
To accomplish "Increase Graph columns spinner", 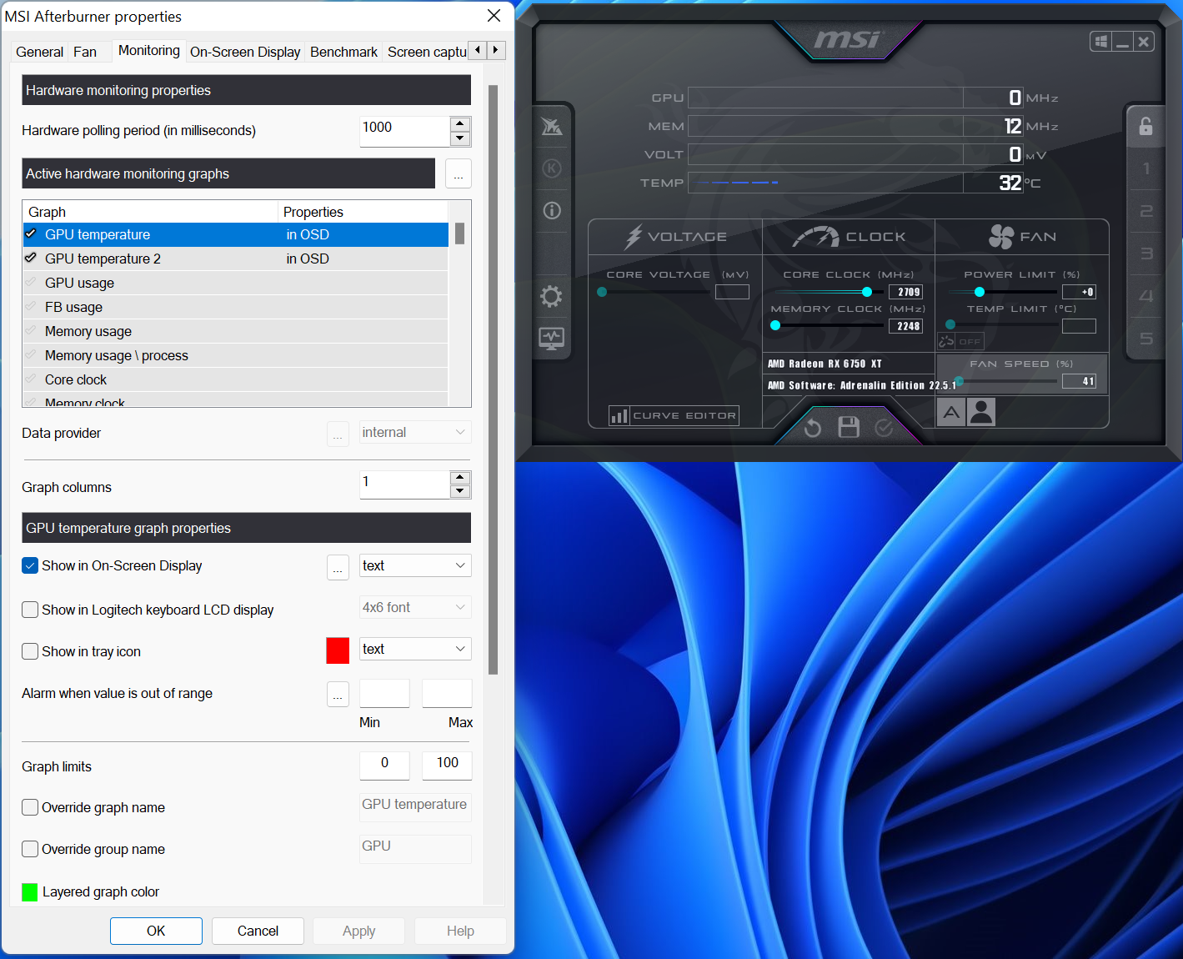I will coord(460,478).
